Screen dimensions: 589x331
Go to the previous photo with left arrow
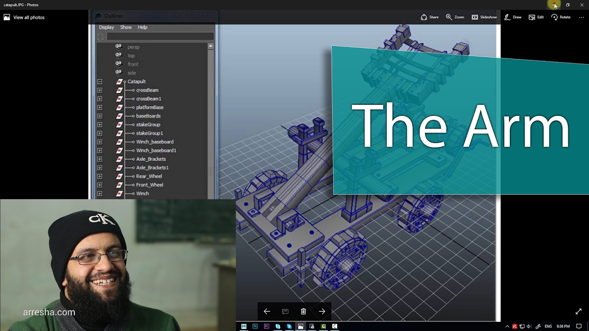pos(267,311)
